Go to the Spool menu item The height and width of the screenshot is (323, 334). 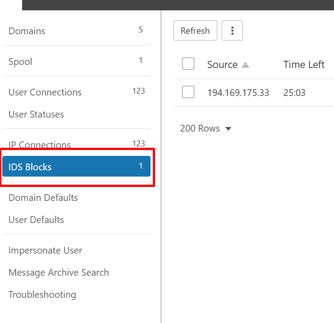coord(20,62)
